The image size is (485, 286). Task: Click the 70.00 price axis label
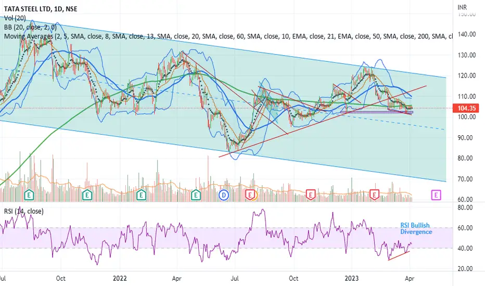465,179
